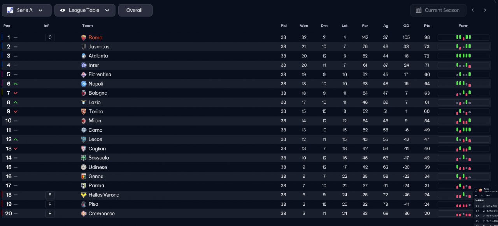The height and width of the screenshot is (226, 498).
Task: Click the Genoa club crest icon
Action: point(83,177)
